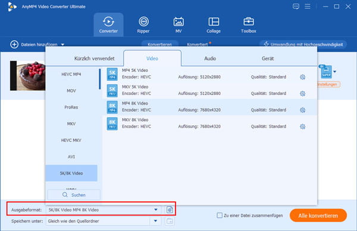Open the Ripper module
The width and height of the screenshot is (357, 231).
click(143, 25)
